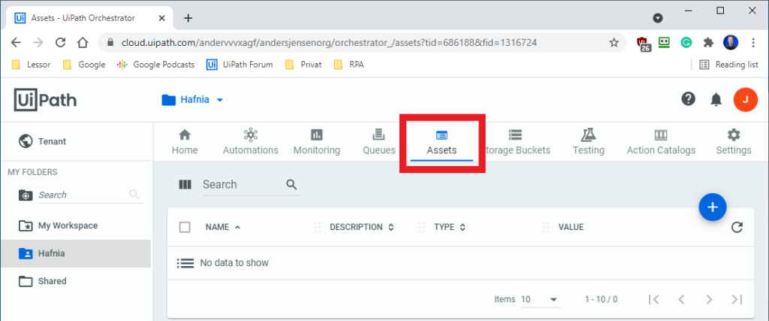This screenshot has width=769, height=321.
Task: Add a new asset with plus button
Action: 713,207
